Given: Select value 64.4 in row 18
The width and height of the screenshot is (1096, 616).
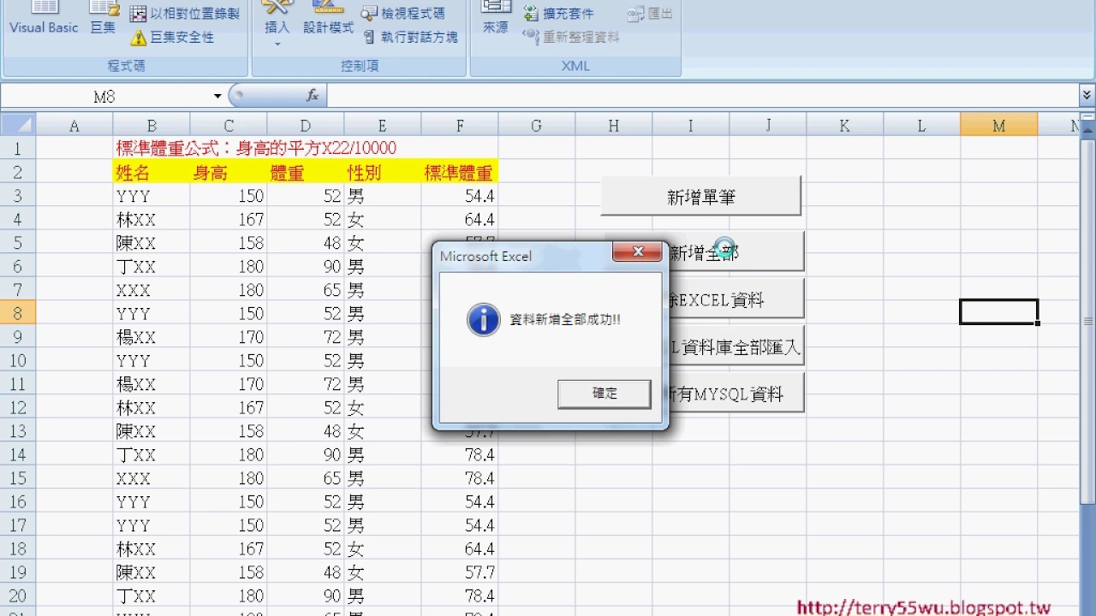Looking at the screenshot, I should [x=460, y=548].
